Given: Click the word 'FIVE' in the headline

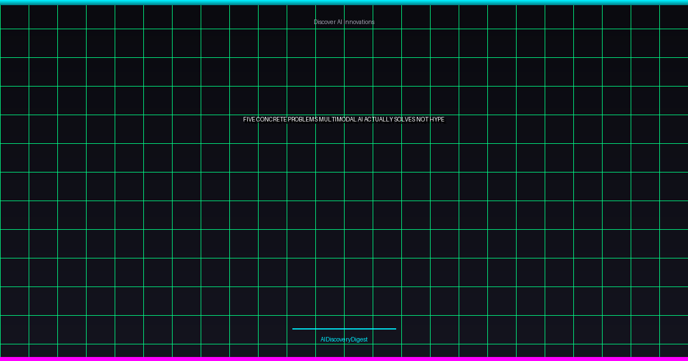Looking at the screenshot, I should coord(249,120).
